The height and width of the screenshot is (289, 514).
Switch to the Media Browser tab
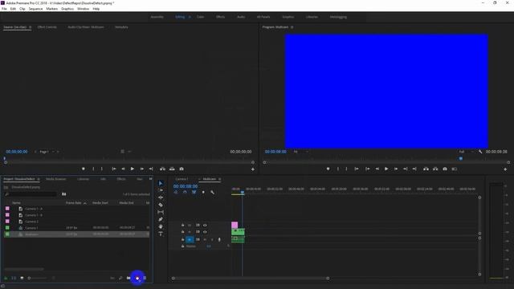pos(56,179)
